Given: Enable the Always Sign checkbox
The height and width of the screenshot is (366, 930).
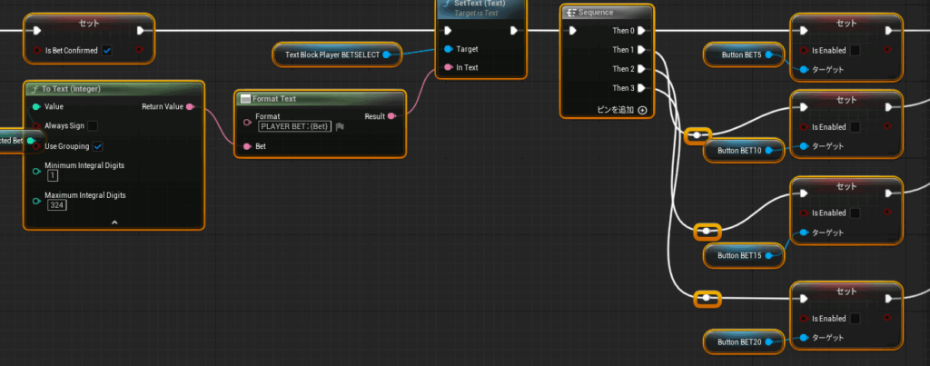Looking at the screenshot, I should pos(94,125).
